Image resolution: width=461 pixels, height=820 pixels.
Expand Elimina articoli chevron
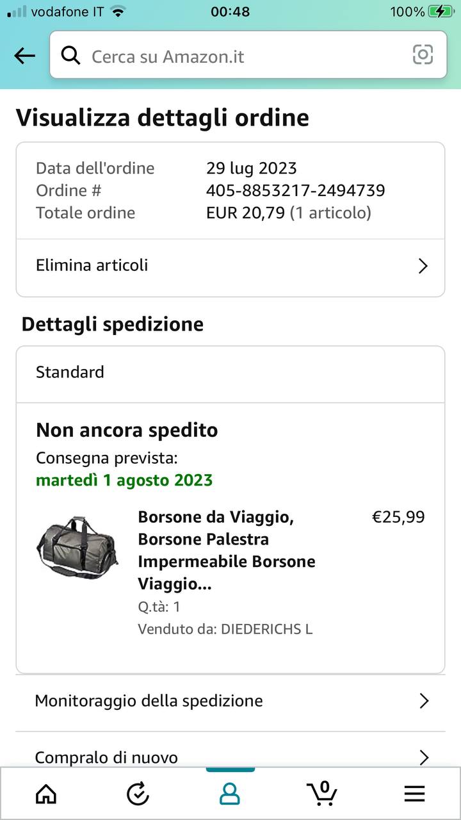(423, 266)
